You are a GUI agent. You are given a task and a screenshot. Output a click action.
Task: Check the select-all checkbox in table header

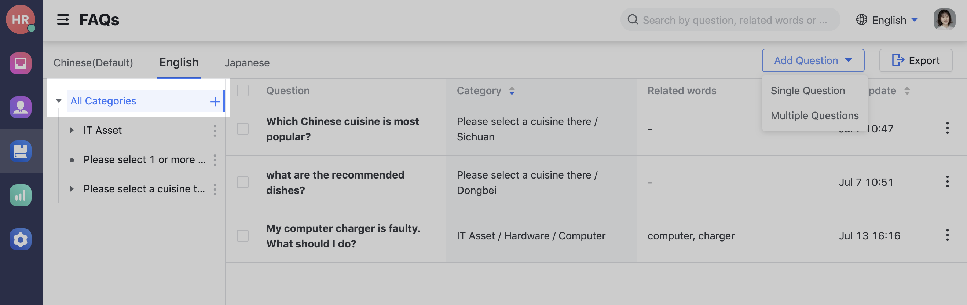click(242, 91)
